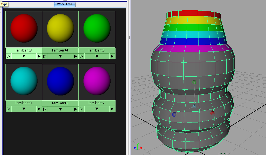Click the lambert3 name label
Viewport: 266px width, 155px height.
(x=24, y=103)
